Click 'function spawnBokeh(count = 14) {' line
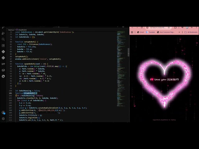This screenshot has width=199, height=149. point(32,64)
